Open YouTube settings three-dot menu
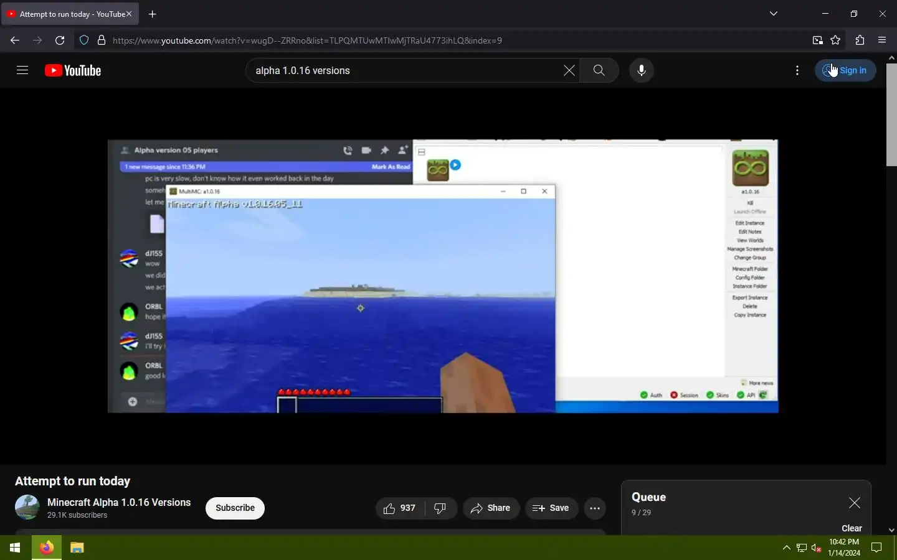 tap(797, 70)
